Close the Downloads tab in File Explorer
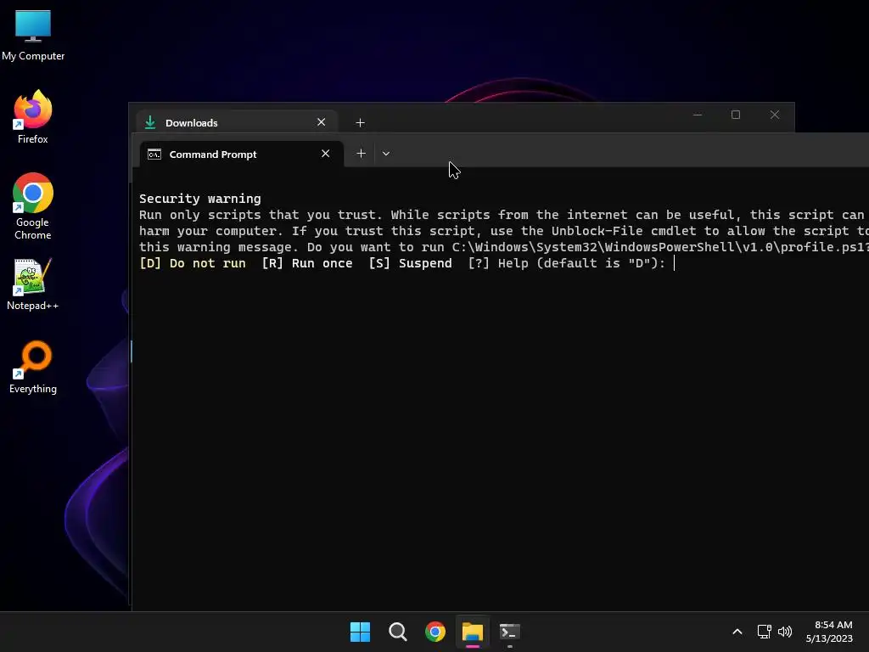869x652 pixels. tap(321, 122)
